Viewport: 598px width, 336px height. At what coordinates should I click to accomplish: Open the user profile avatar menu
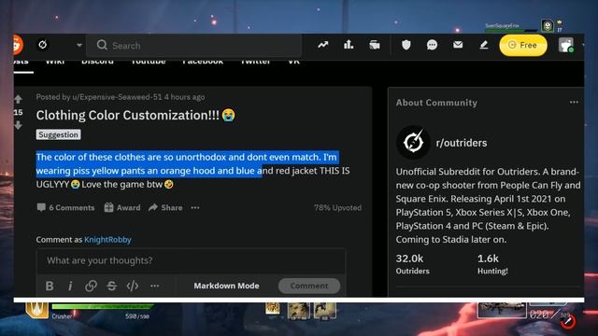[x=566, y=45]
